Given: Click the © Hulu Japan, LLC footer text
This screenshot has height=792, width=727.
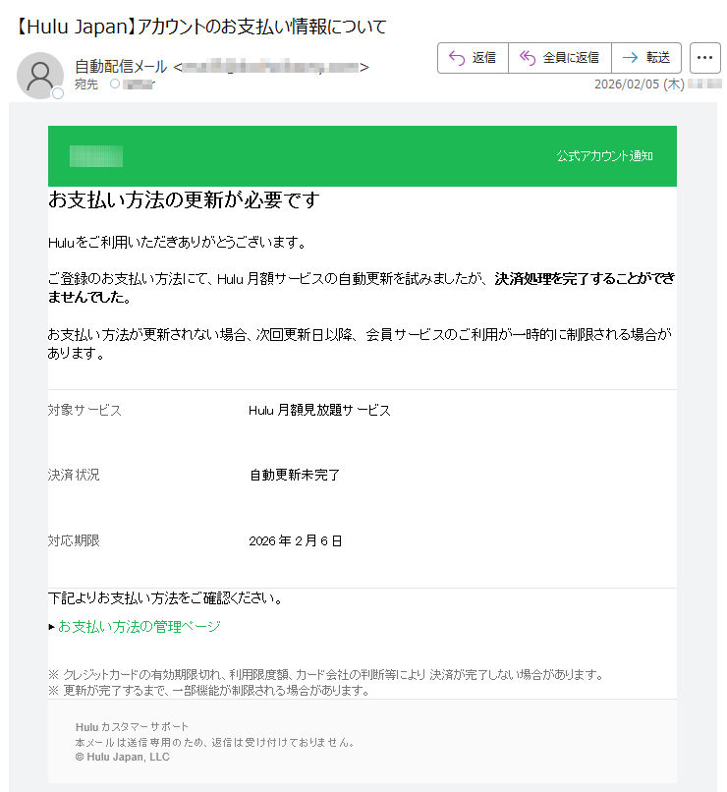Looking at the screenshot, I should click(x=122, y=758).
